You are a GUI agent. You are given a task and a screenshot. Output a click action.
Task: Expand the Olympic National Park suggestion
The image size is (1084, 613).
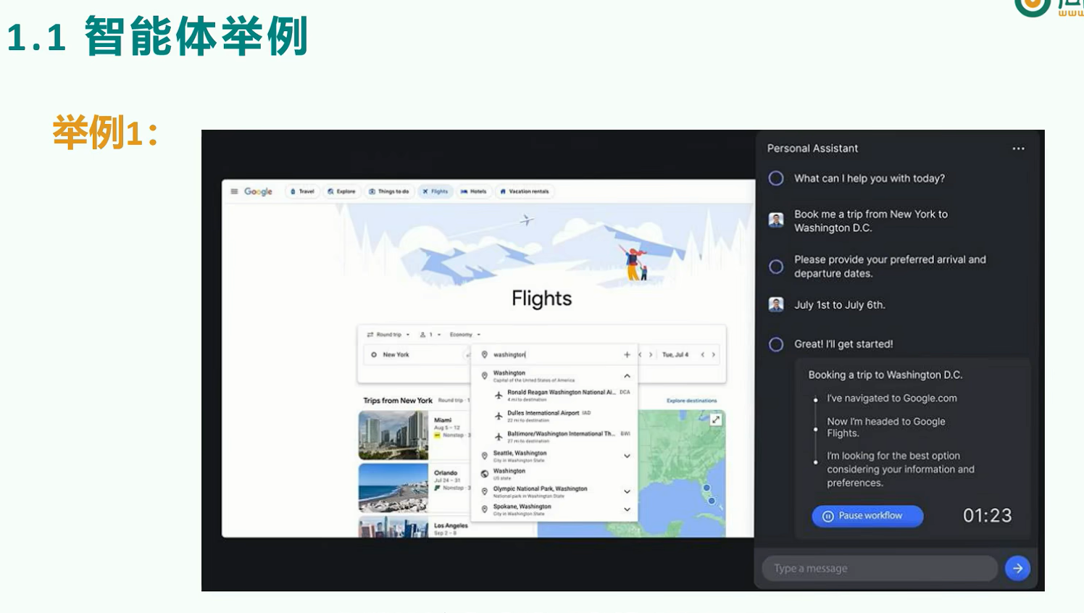click(627, 491)
